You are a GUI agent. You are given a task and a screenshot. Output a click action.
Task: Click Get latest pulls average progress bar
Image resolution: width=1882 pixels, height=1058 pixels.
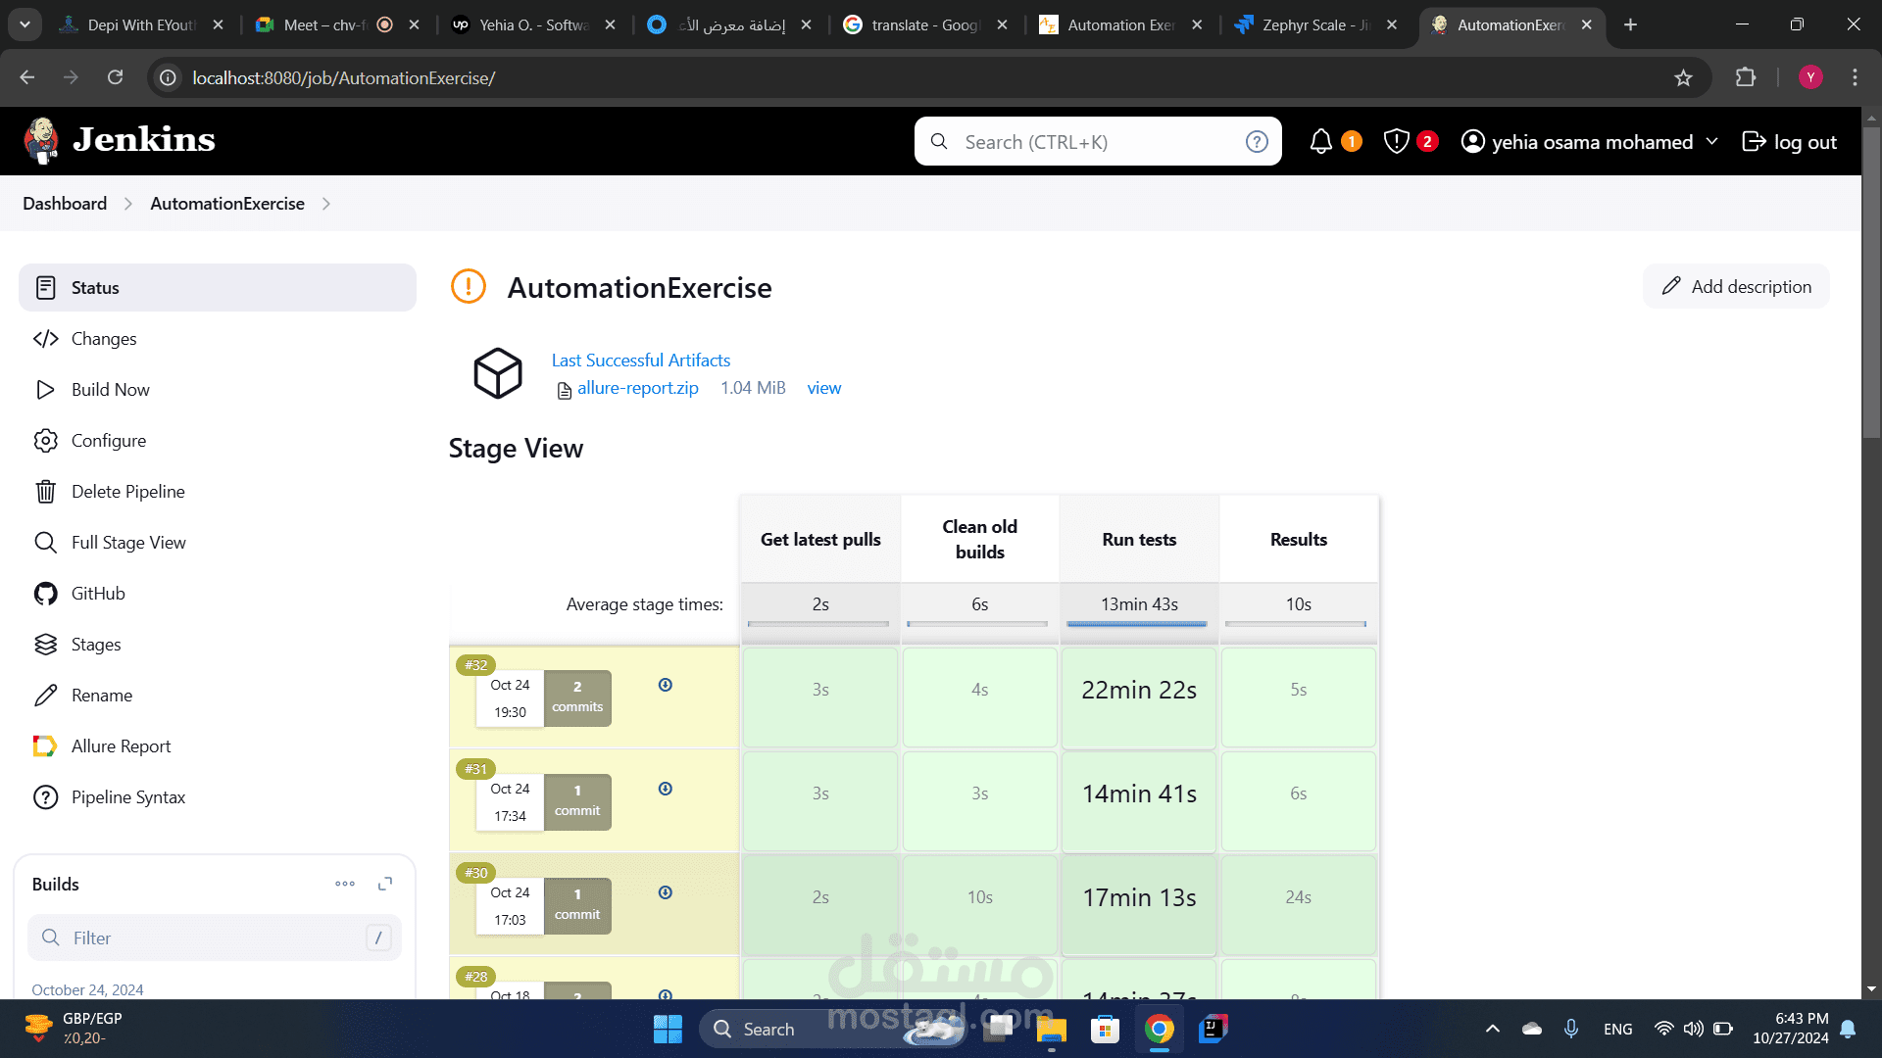(x=817, y=624)
